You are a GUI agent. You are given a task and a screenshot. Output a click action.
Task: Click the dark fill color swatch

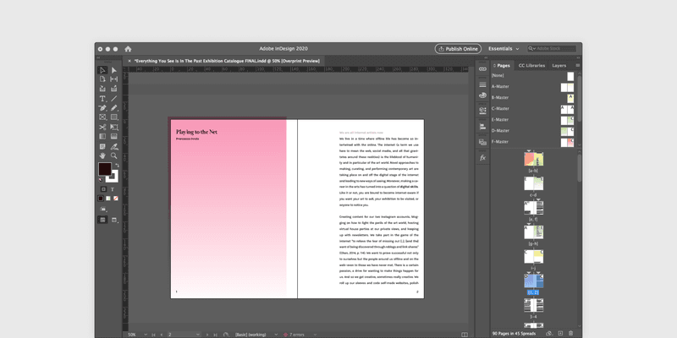pyautogui.click(x=104, y=170)
